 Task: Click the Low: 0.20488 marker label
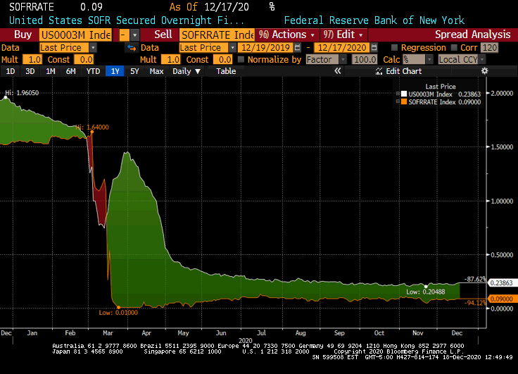[426, 292]
